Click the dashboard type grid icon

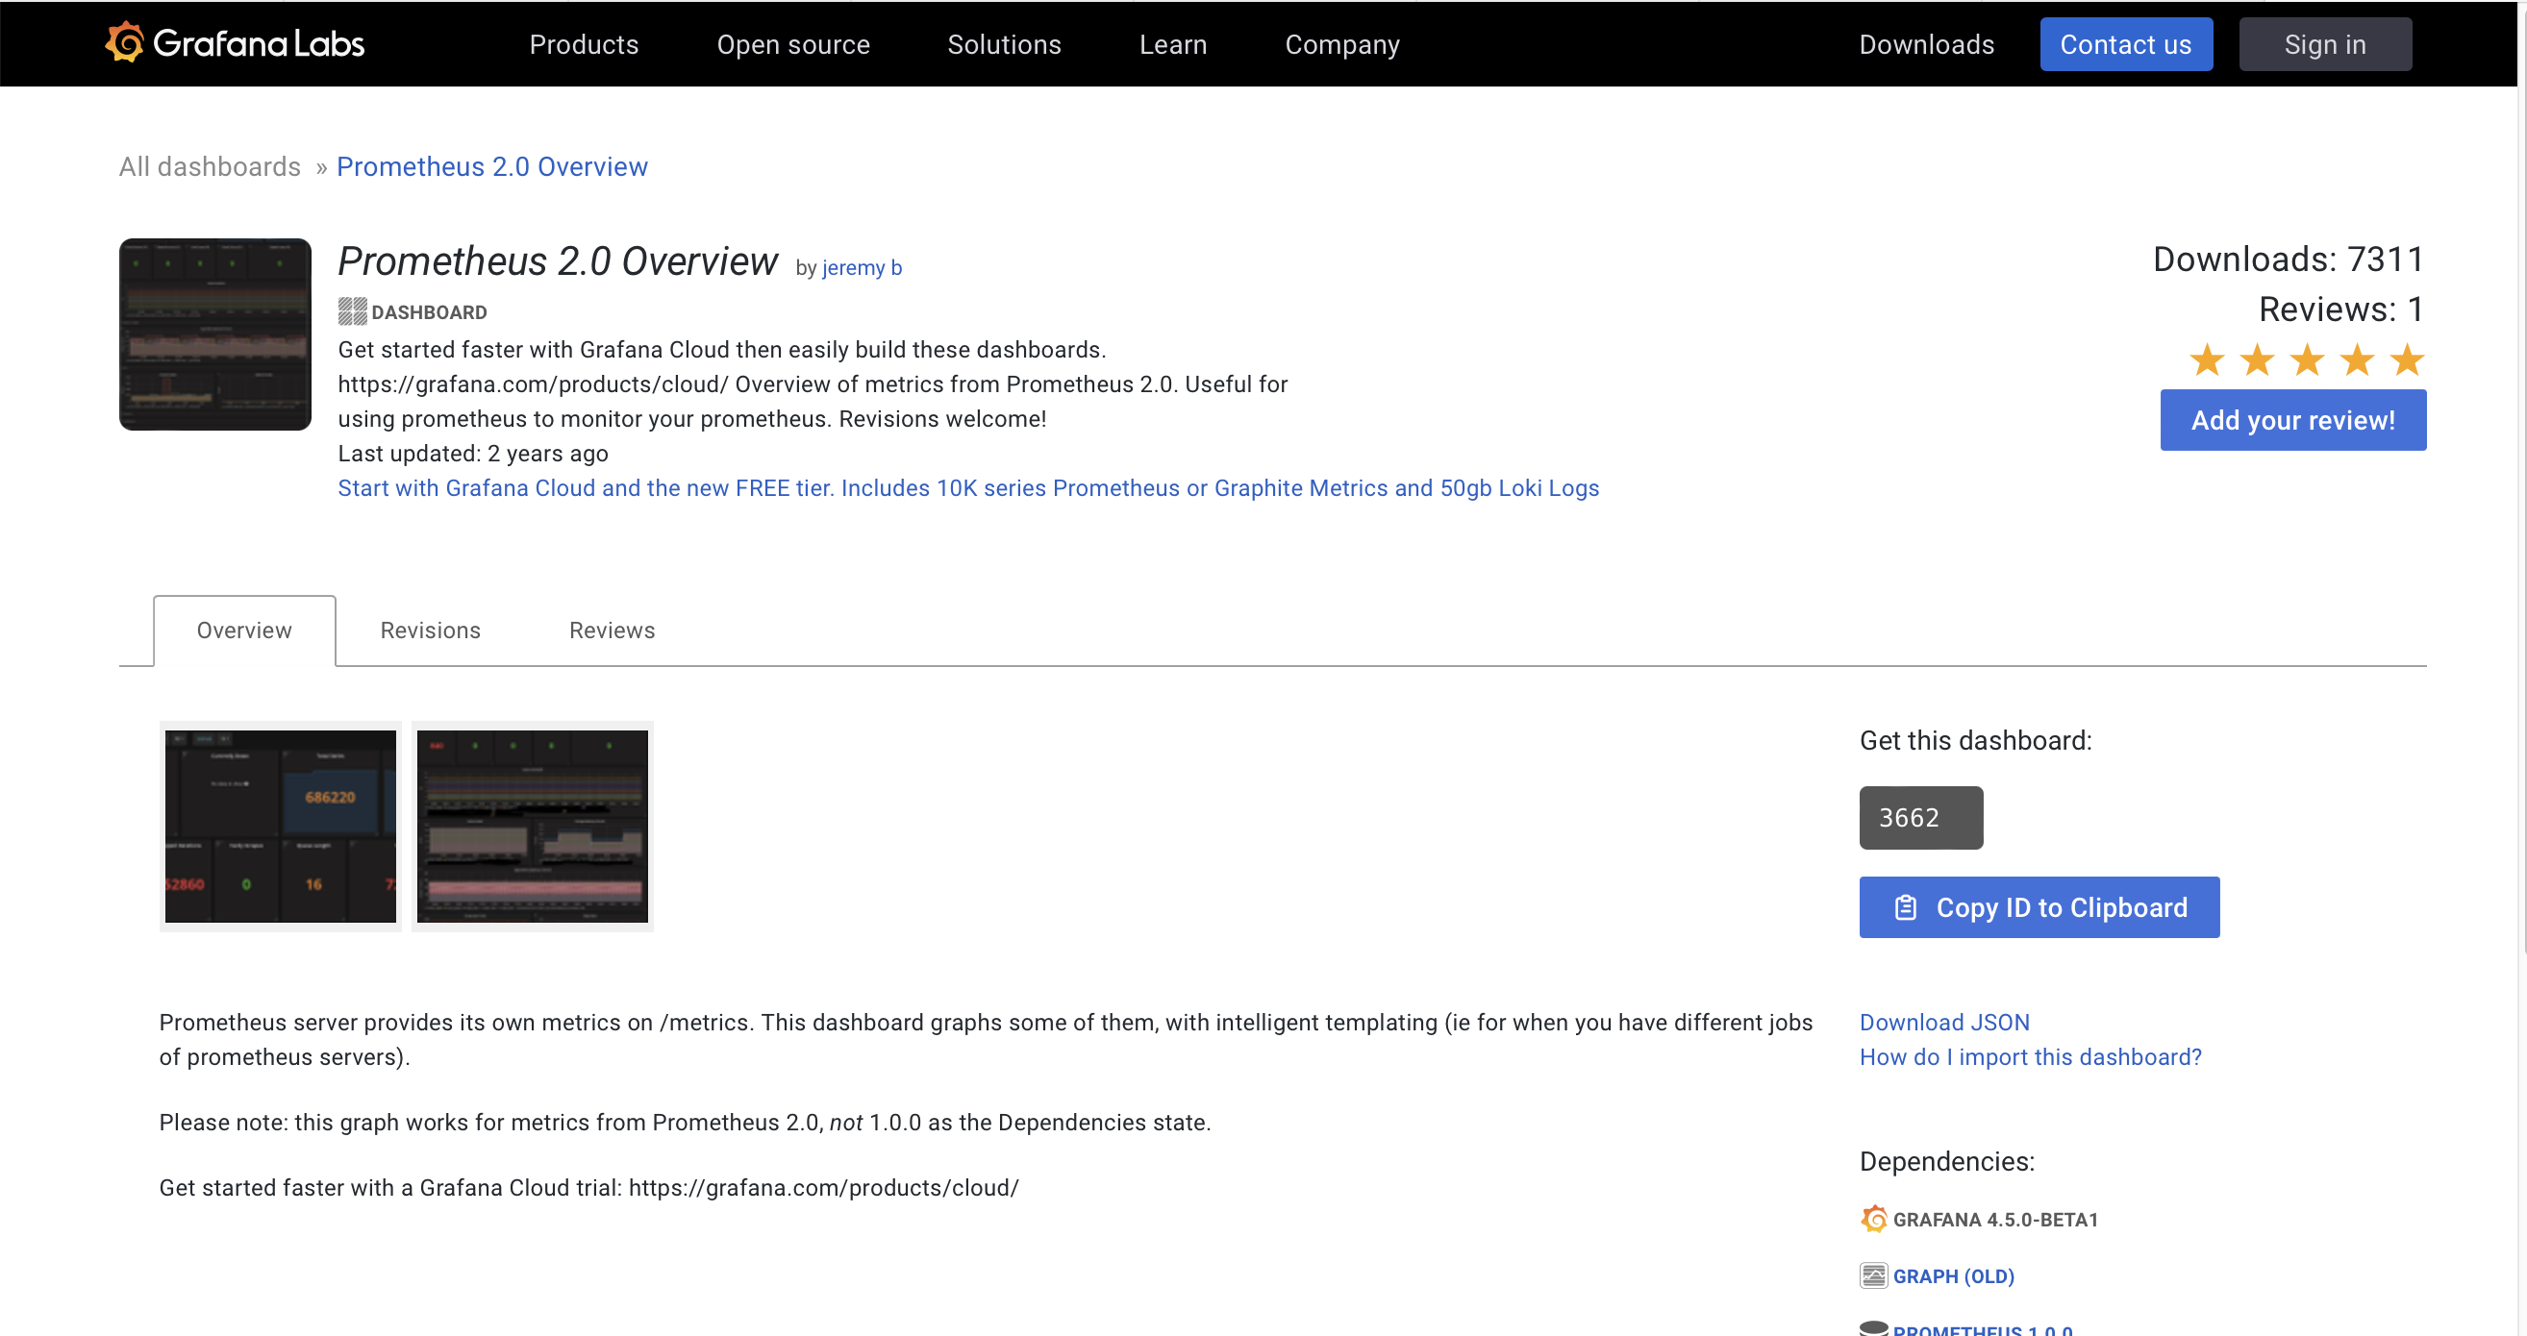click(x=352, y=312)
